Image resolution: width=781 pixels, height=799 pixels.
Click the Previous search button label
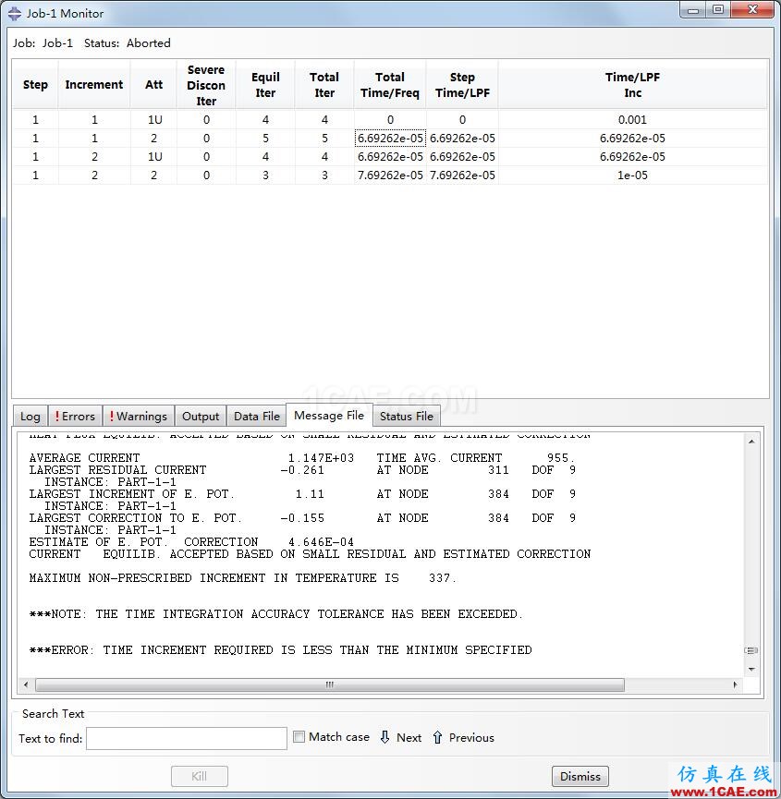[471, 737]
